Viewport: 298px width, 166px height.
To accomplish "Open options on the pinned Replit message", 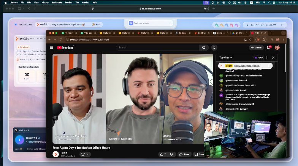I will click(269, 66).
